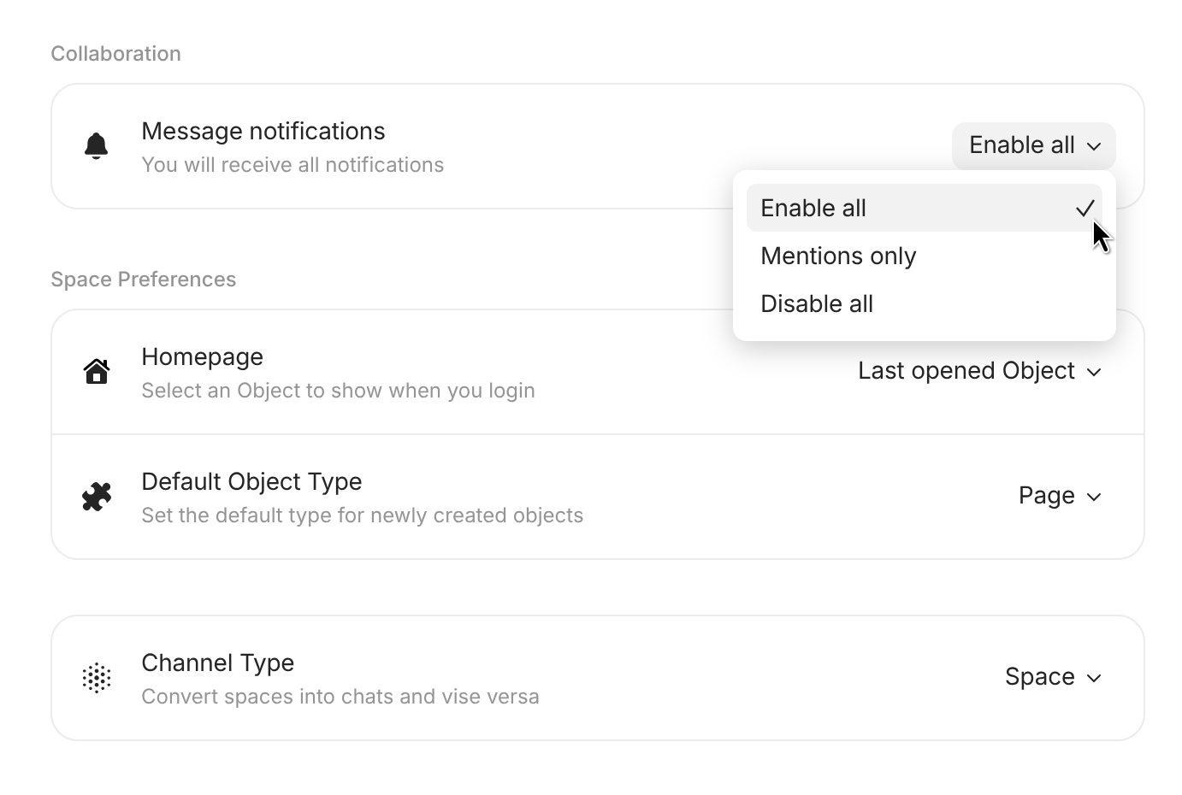
Task: Click the Homepage setting label
Action: 202,357
